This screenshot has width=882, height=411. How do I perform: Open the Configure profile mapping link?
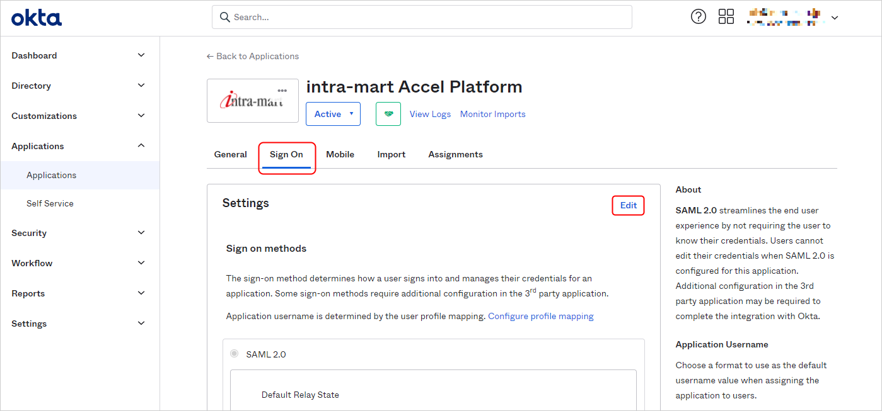click(x=540, y=316)
